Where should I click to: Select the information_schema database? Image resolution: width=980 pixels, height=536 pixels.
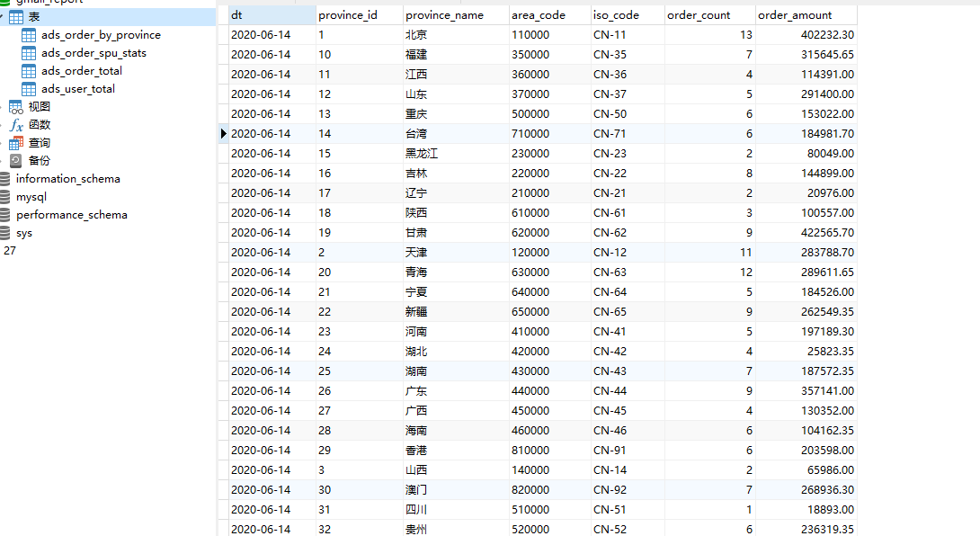pos(68,179)
